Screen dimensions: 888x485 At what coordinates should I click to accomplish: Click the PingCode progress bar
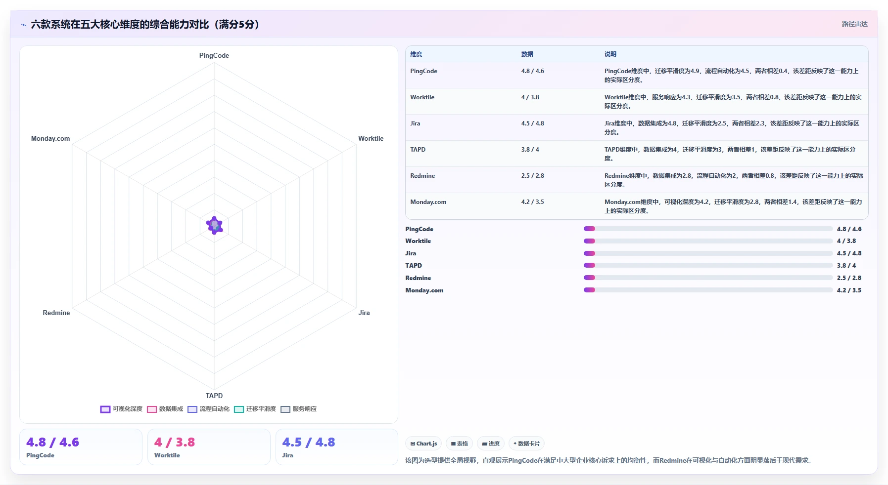pyautogui.click(x=708, y=229)
